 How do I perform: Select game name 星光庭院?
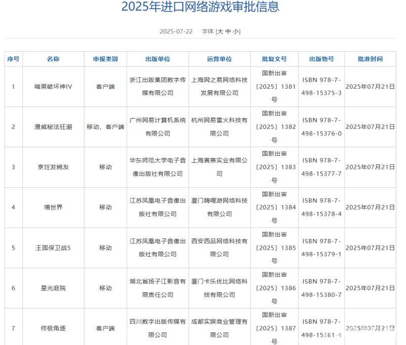(53, 288)
